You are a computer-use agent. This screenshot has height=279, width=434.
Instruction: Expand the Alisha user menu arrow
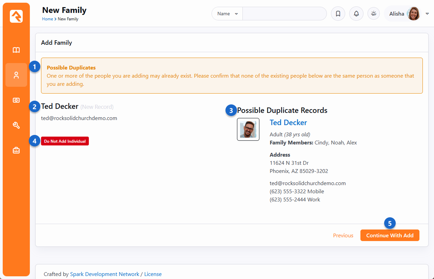click(x=427, y=14)
